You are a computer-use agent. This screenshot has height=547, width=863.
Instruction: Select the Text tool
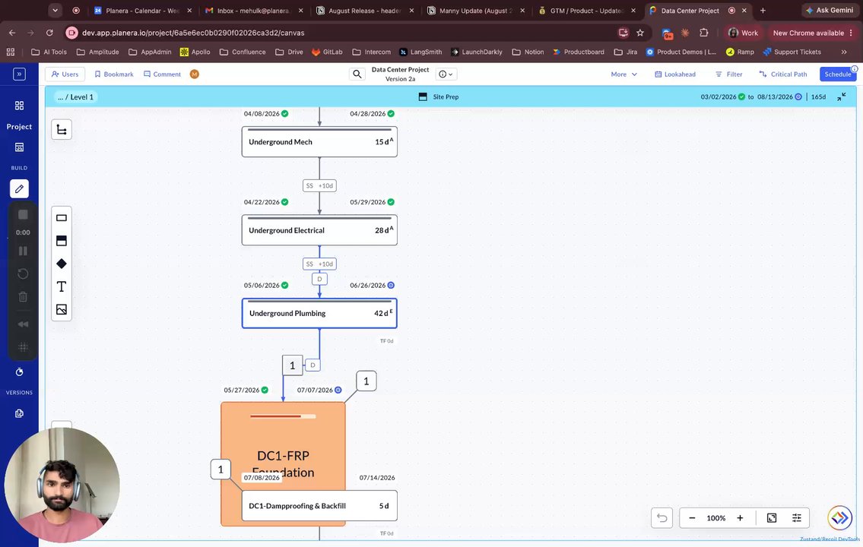(x=62, y=286)
